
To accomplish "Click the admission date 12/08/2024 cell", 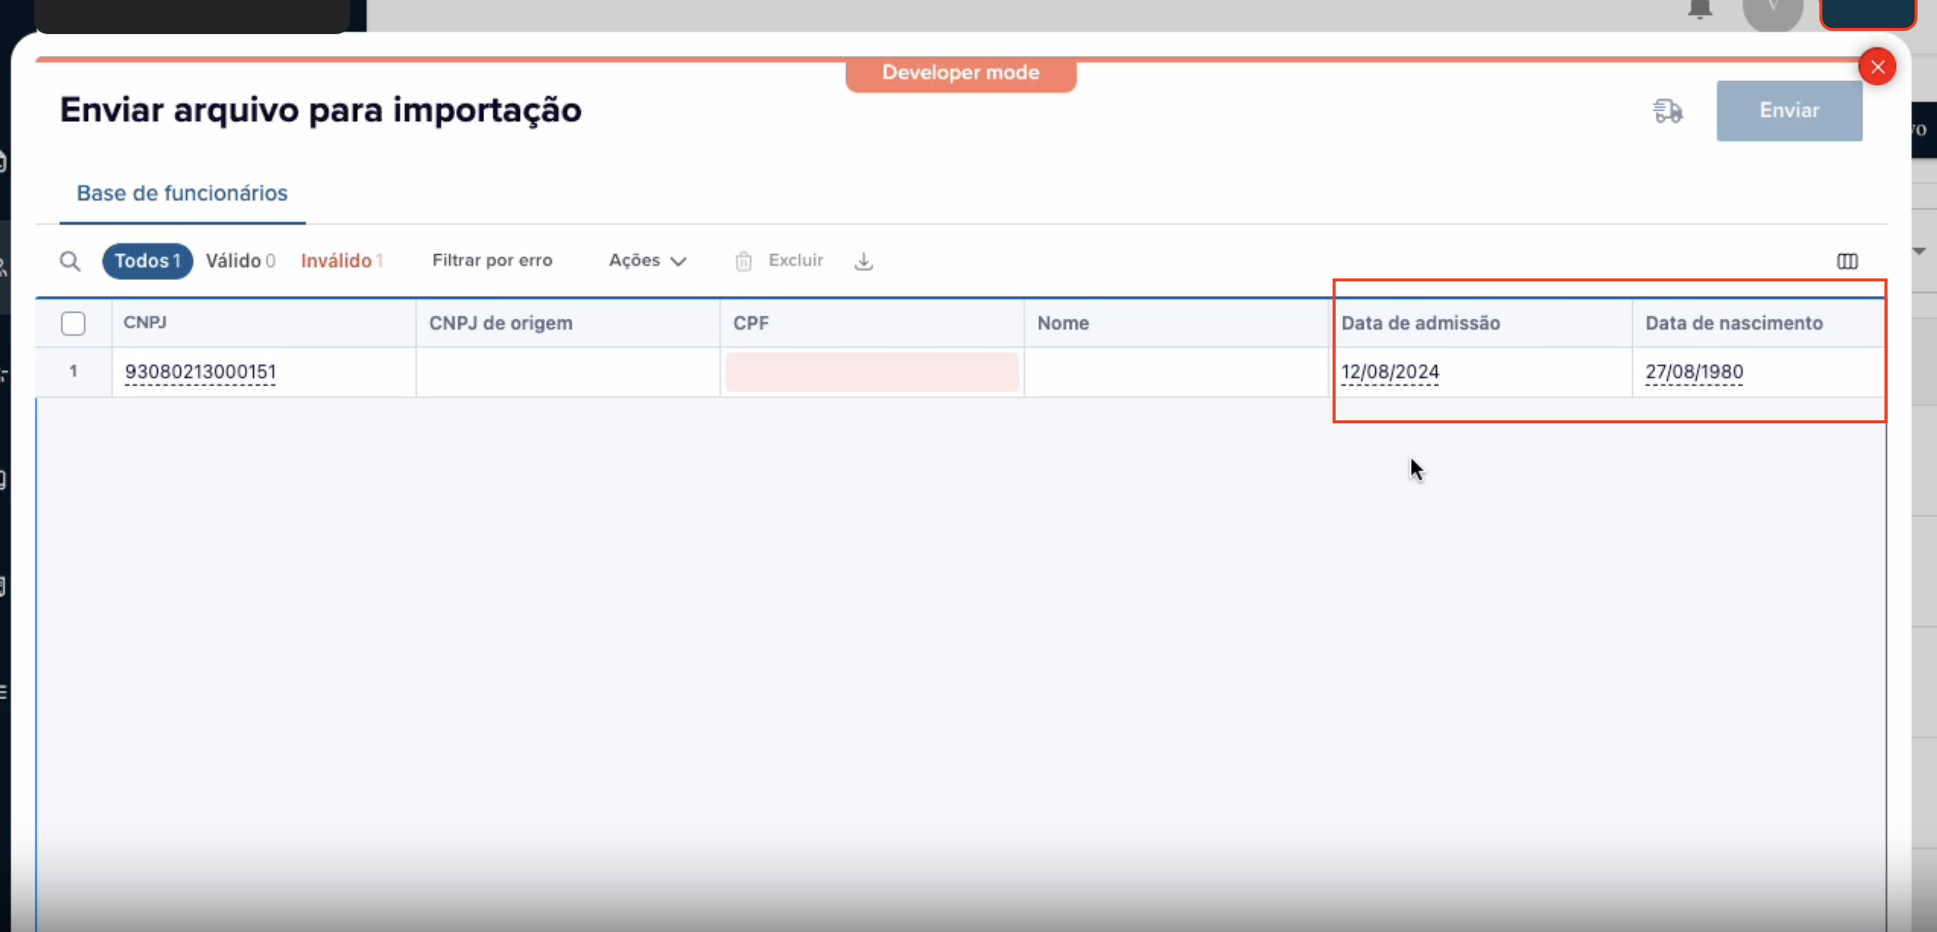I will pyautogui.click(x=1389, y=373).
